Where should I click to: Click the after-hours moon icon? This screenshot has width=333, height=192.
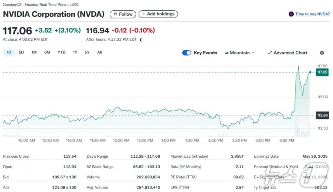tap(141, 39)
